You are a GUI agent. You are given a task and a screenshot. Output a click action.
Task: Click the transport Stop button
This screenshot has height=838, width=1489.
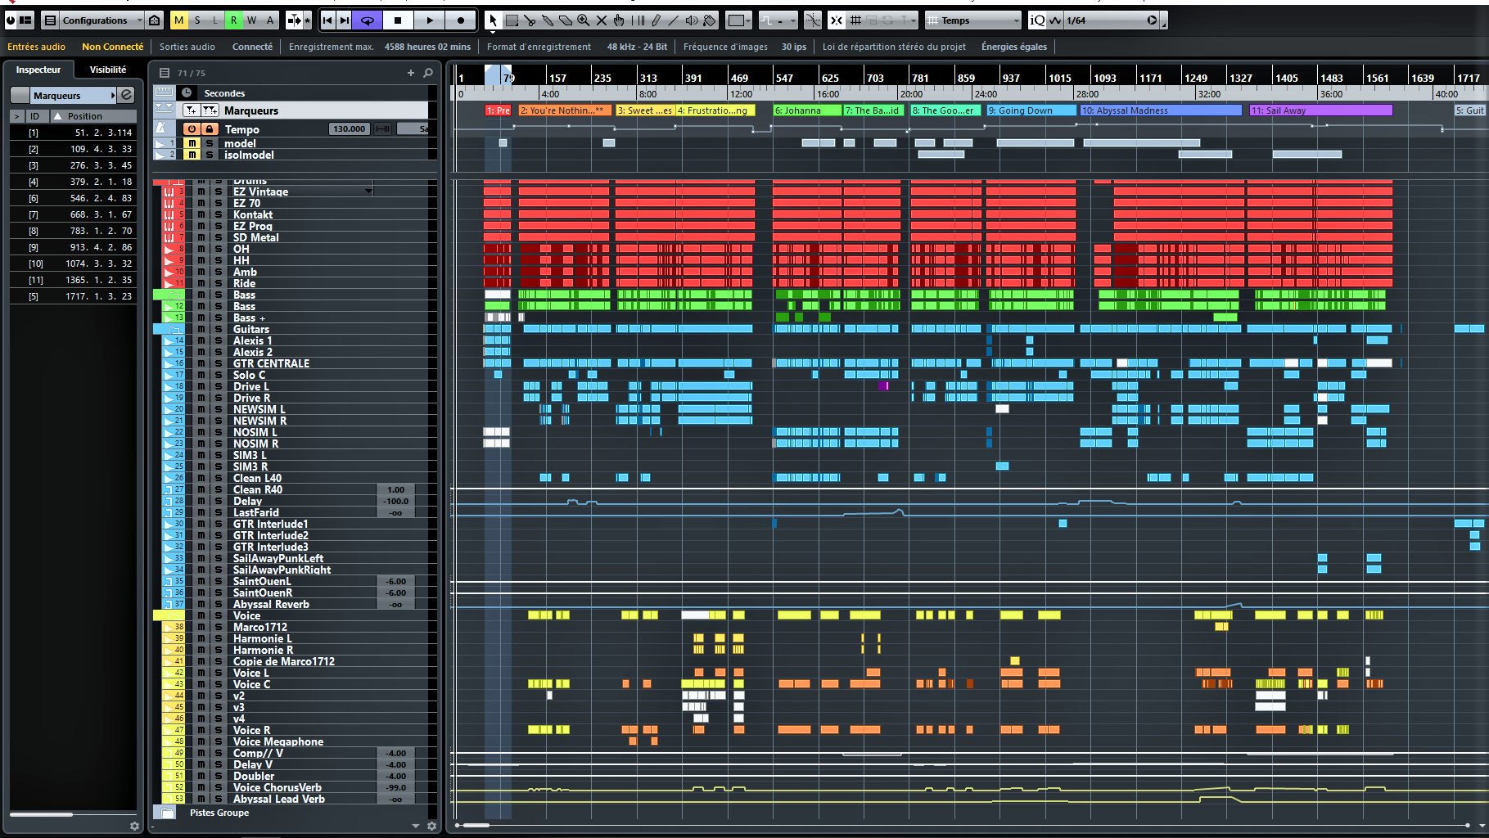tap(398, 20)
